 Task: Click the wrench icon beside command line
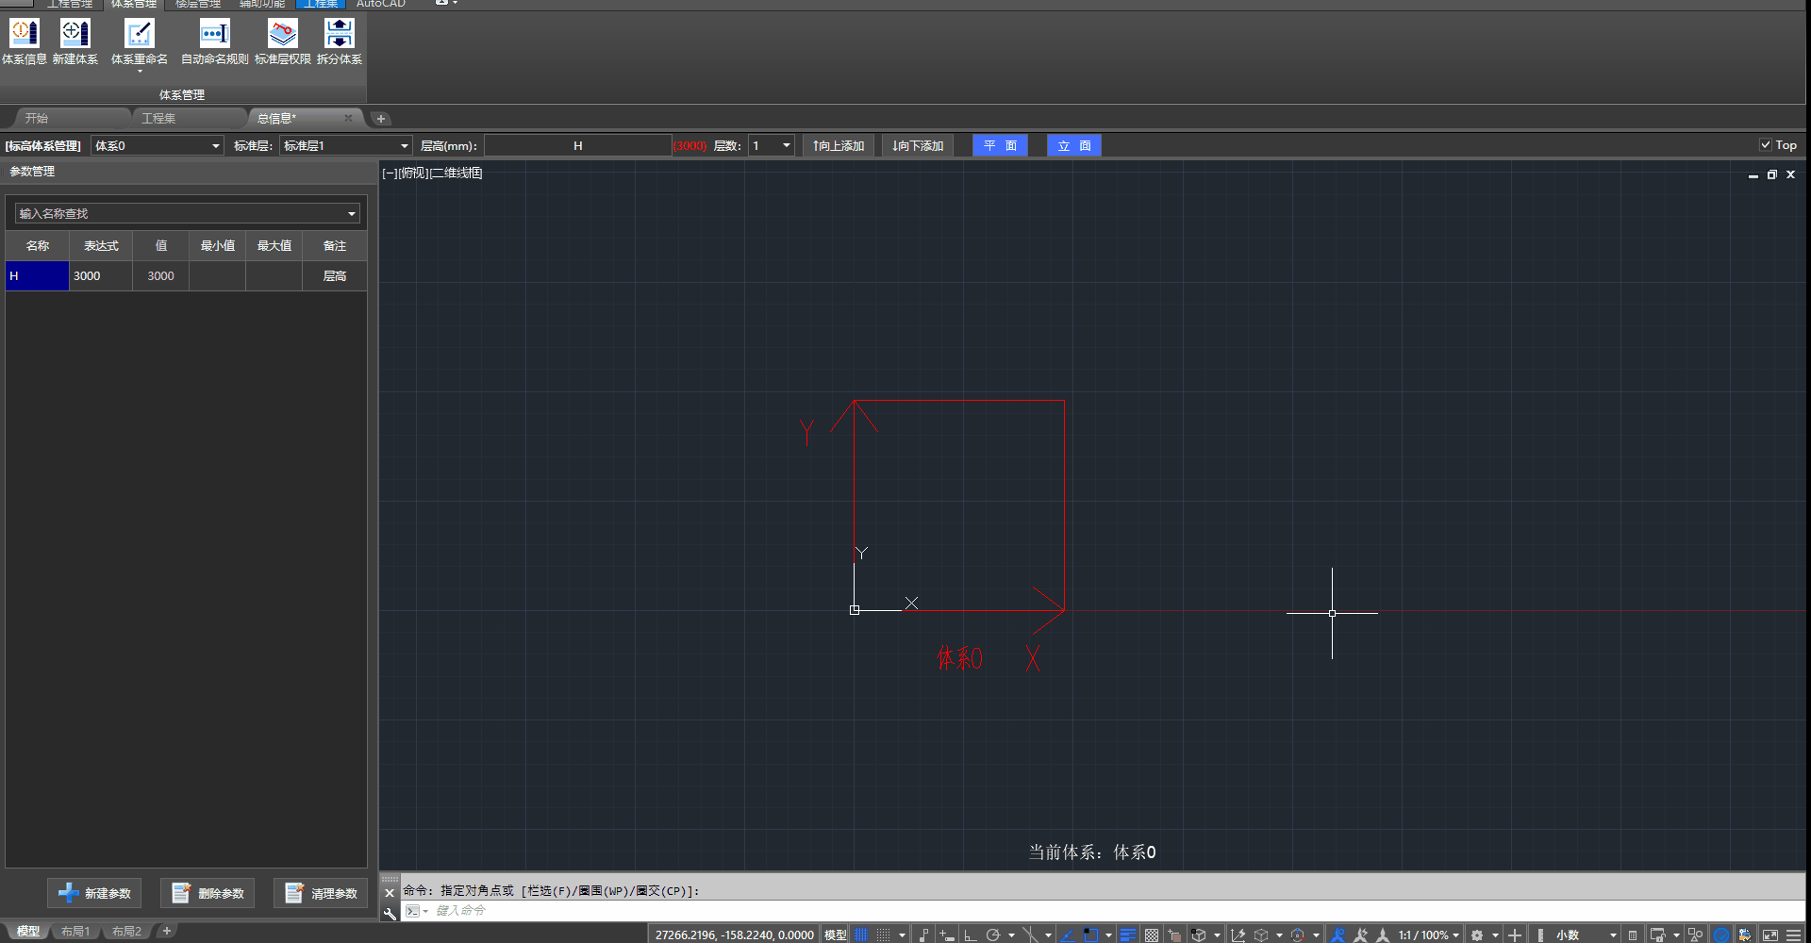[390, 913]
